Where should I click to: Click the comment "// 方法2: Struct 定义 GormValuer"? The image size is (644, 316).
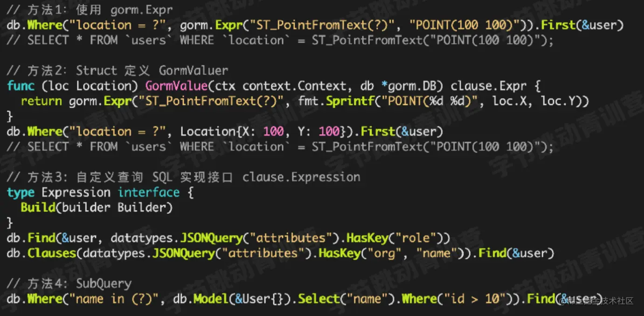(118, 70)
